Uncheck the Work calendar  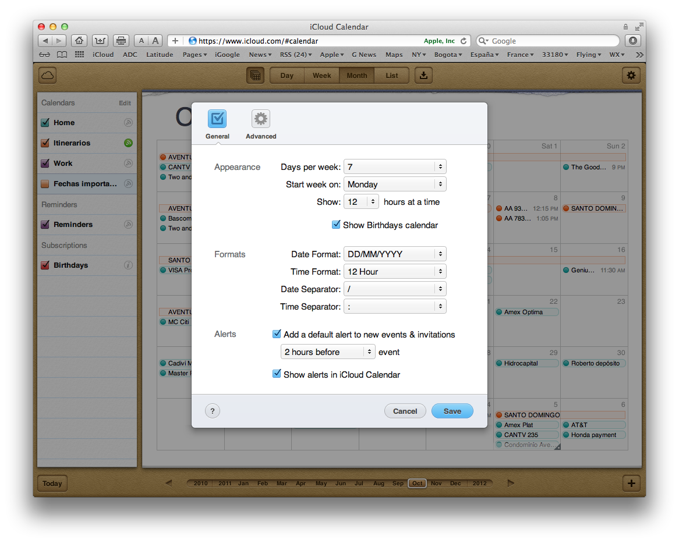[x=45, y=163]
